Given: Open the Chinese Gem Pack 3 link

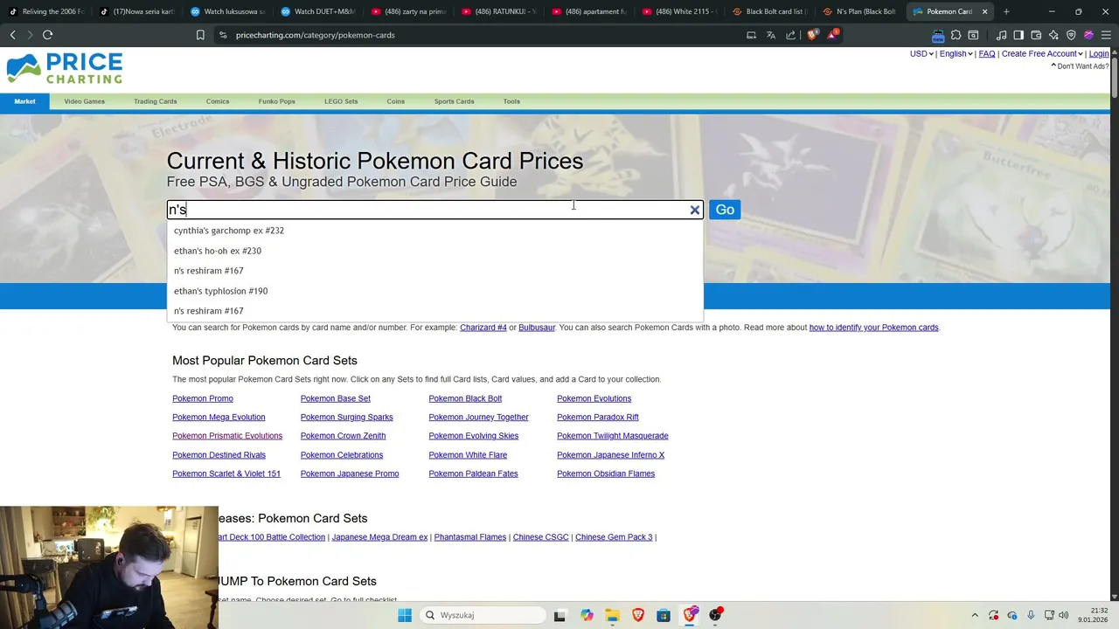Looking at the screenshot, I should (614, 537).
